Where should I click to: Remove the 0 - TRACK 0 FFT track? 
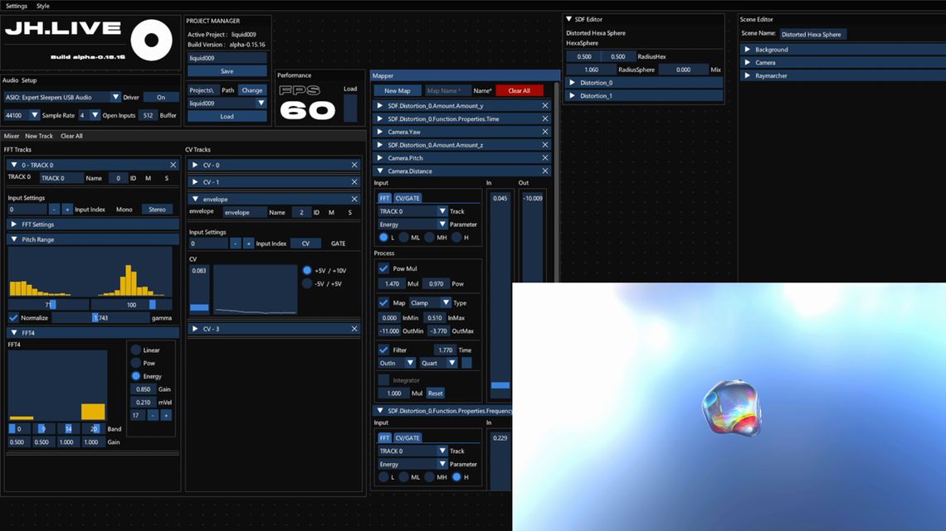[x=173, y=165]
